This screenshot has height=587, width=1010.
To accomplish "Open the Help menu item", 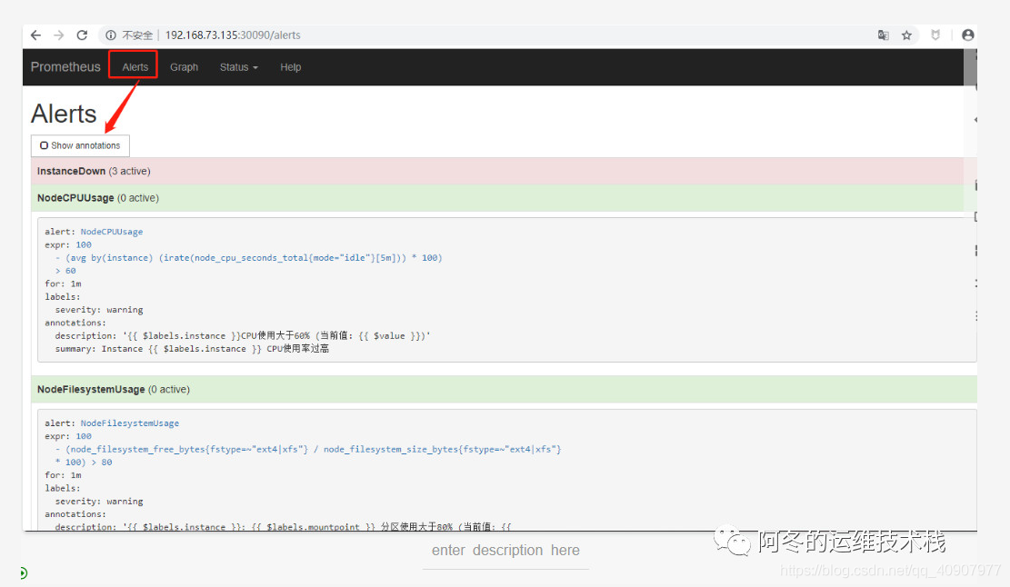I will 291,67.
